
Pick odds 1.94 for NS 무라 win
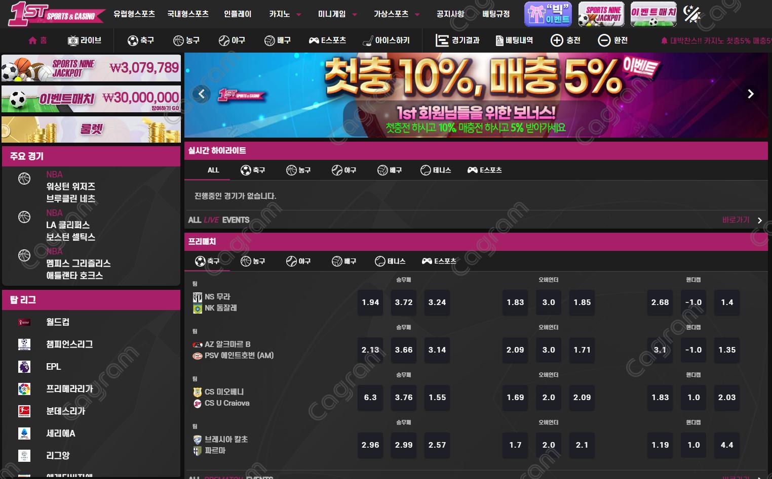370,302
